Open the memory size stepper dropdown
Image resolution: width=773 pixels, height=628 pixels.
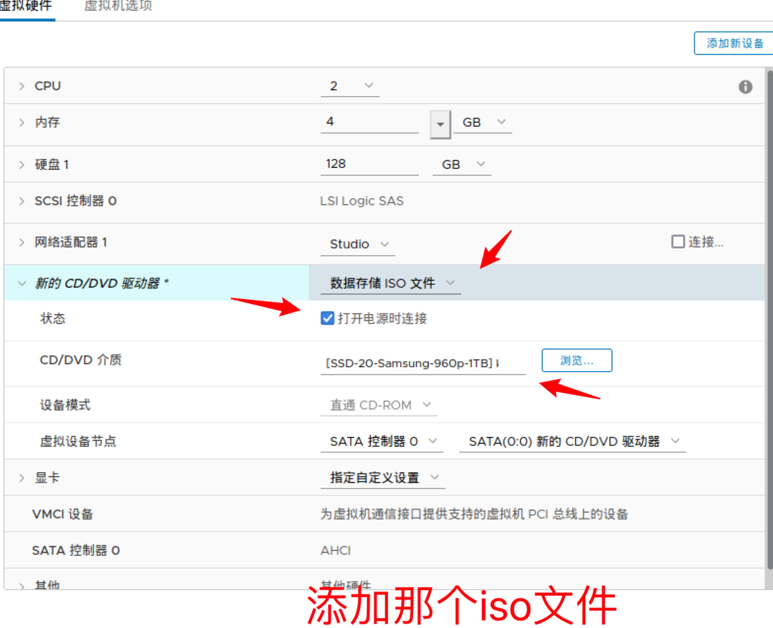pyautogui.click(x=440, y=124)
